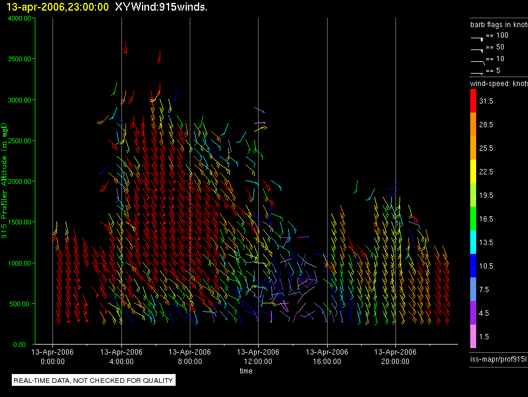Click the 50 knots barb flag icon
Image resolution: width=528 pixels, height=397 pixels.
(x=477, y=51)
